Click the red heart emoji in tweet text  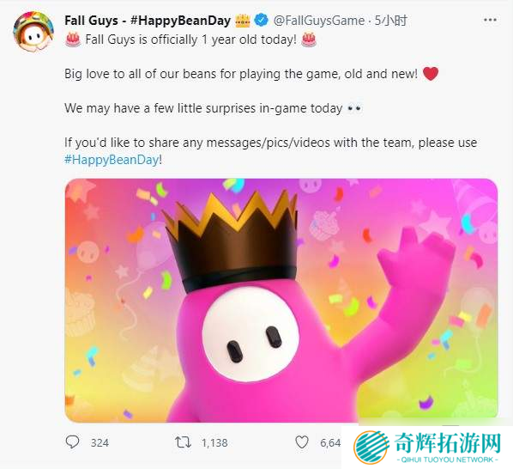431,74
